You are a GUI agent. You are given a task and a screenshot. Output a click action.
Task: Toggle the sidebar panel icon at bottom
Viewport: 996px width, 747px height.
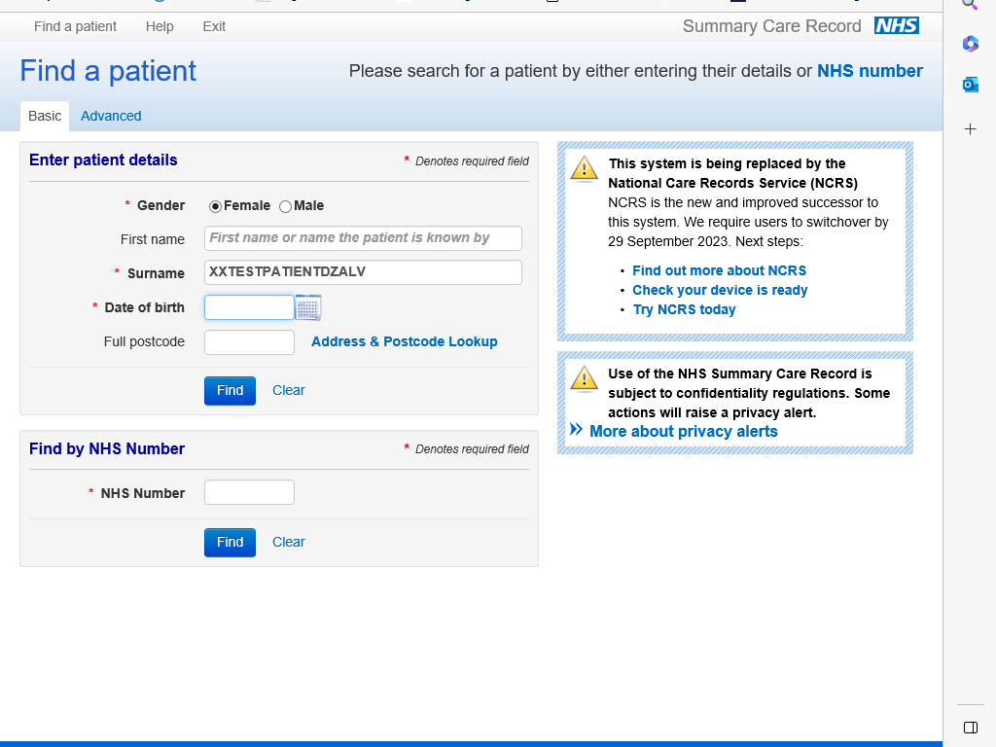[x=970, y=728]
